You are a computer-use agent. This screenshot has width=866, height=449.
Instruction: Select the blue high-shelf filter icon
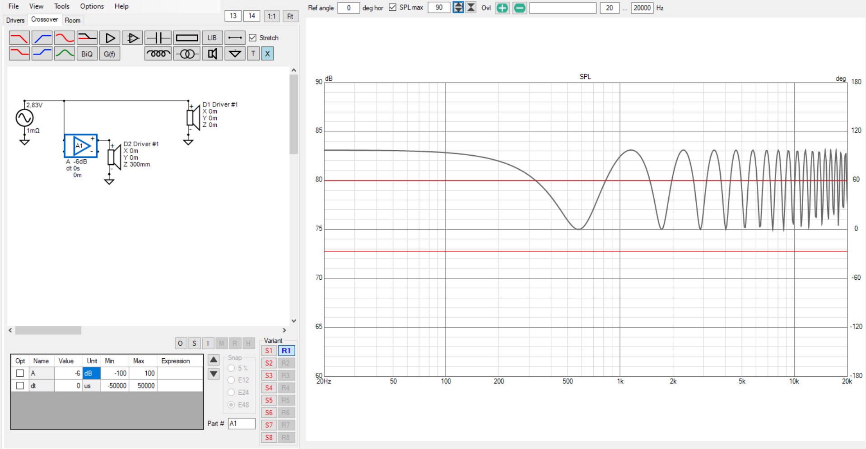click(42, 54)
